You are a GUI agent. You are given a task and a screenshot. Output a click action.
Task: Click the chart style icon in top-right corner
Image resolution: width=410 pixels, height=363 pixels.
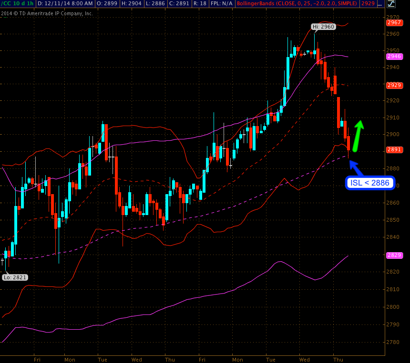(x=391, y=4)
